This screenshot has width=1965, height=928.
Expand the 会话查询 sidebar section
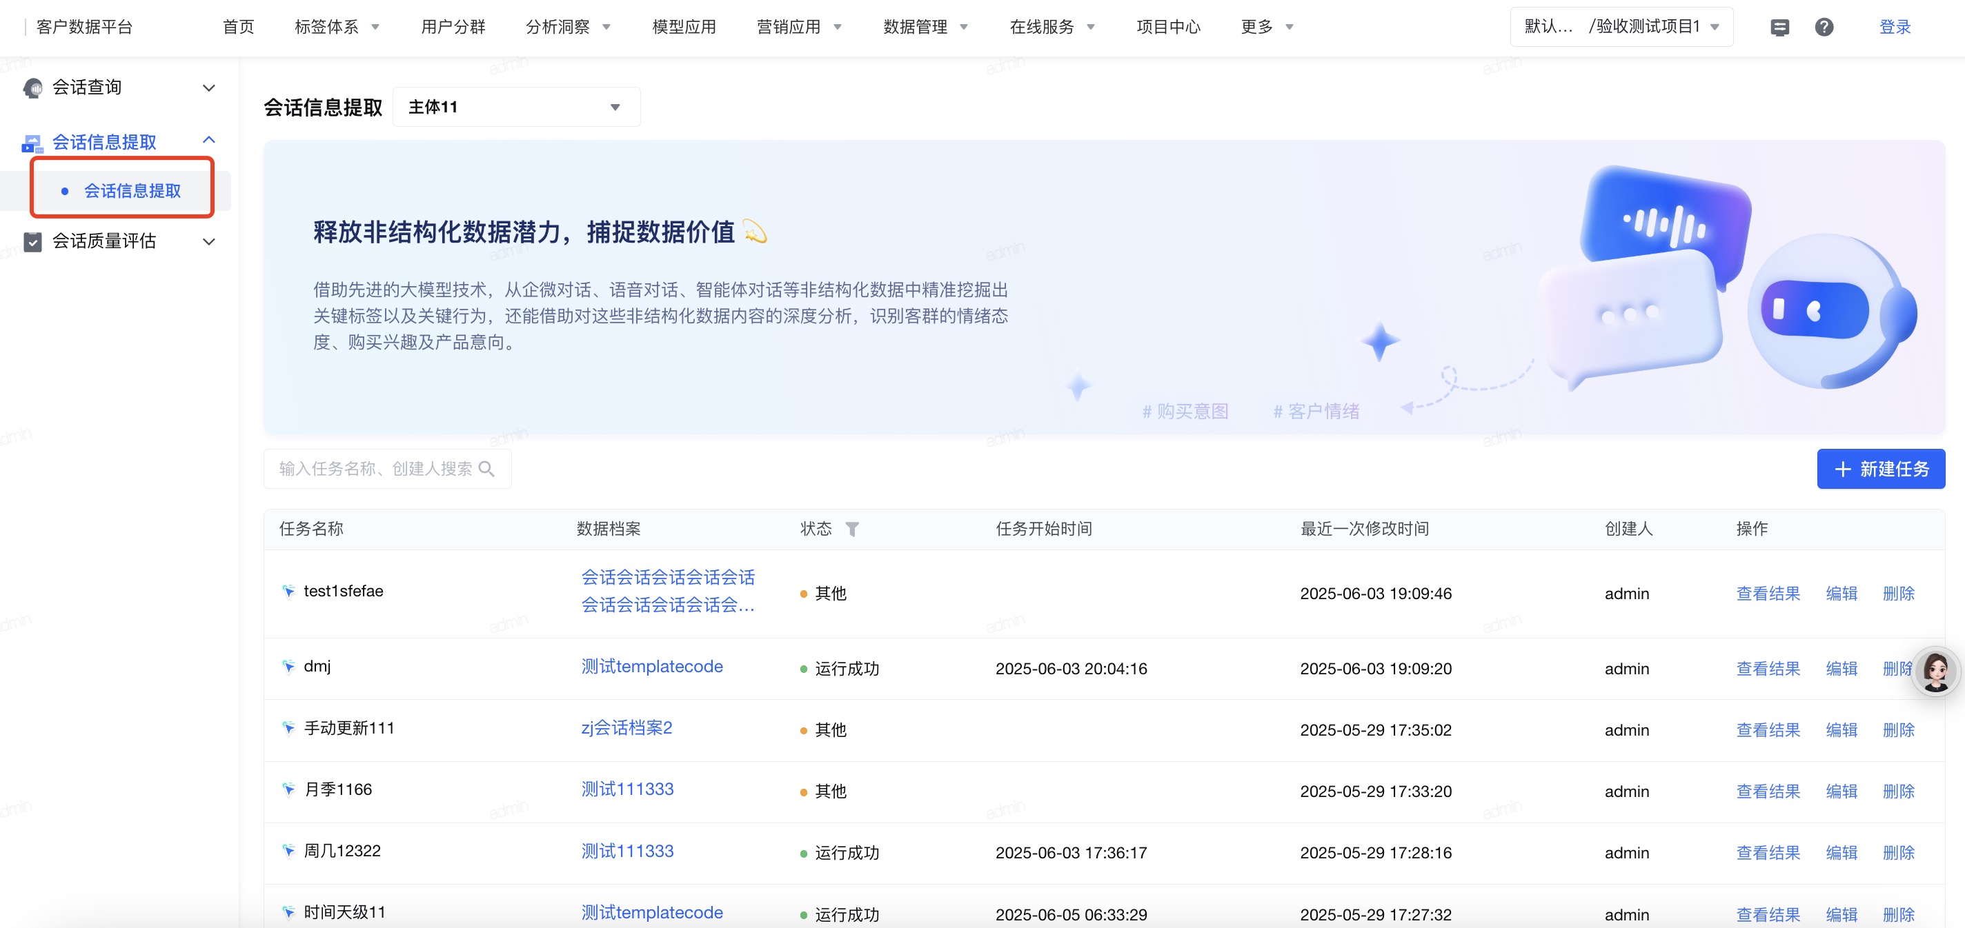click(208, 88)
